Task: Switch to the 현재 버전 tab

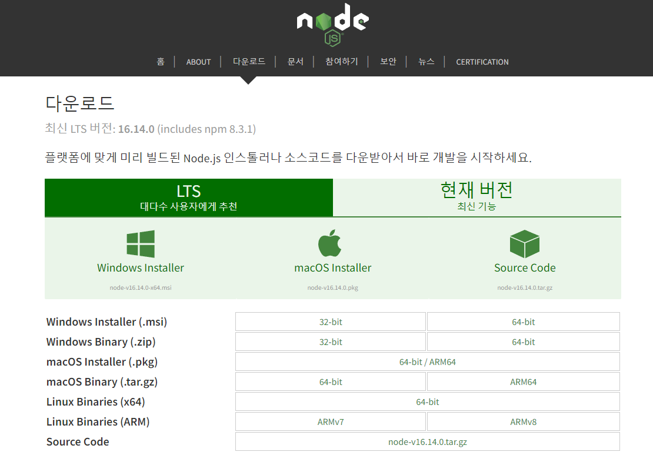Action: click(x=477, y=197)
